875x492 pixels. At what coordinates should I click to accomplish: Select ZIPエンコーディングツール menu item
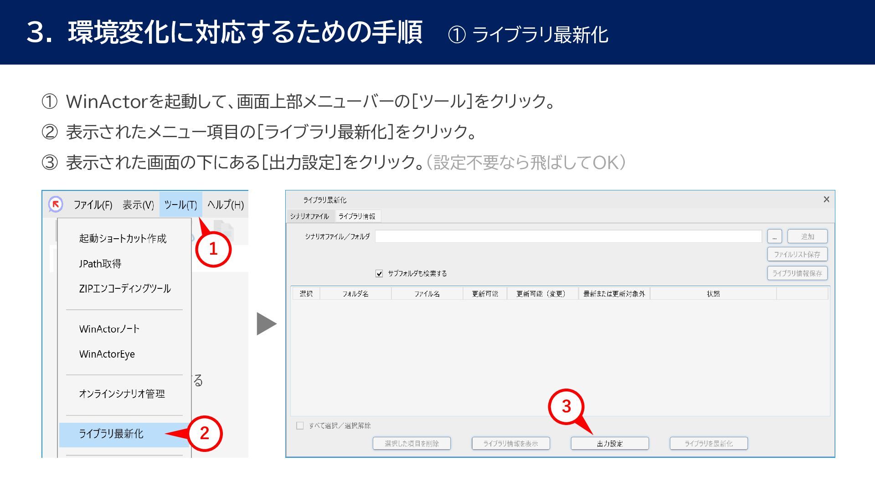(x=125, y=288)
